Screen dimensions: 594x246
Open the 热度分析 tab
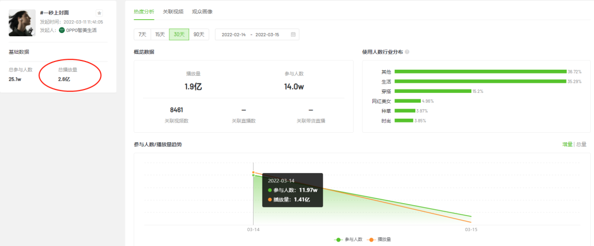click(x=144, y=12)
